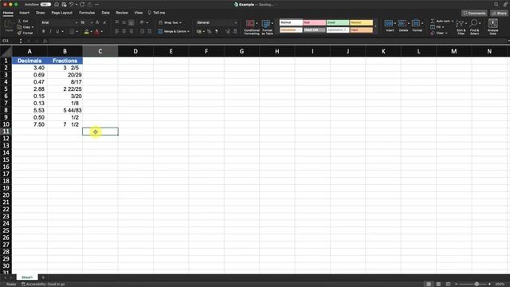The image size is (510, 287).
Task: Undo the last action
Action: point(71,5)
